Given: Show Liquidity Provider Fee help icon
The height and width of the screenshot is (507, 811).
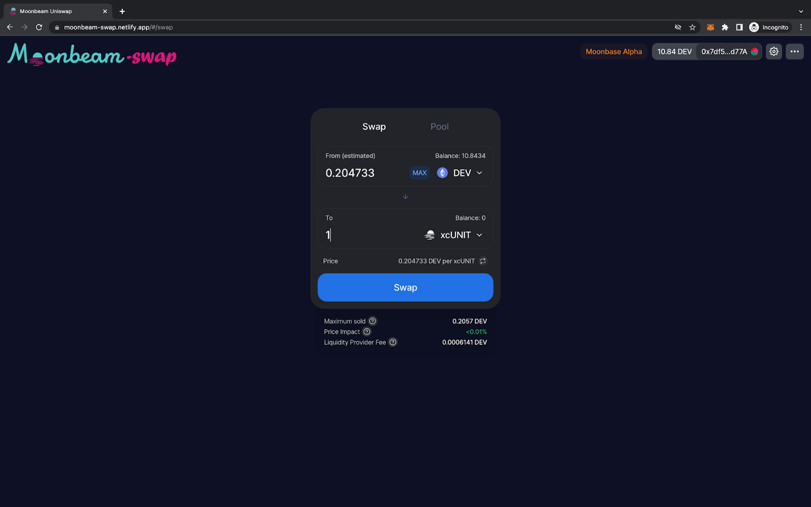Looking at the screenshot, I should [393, 342].
